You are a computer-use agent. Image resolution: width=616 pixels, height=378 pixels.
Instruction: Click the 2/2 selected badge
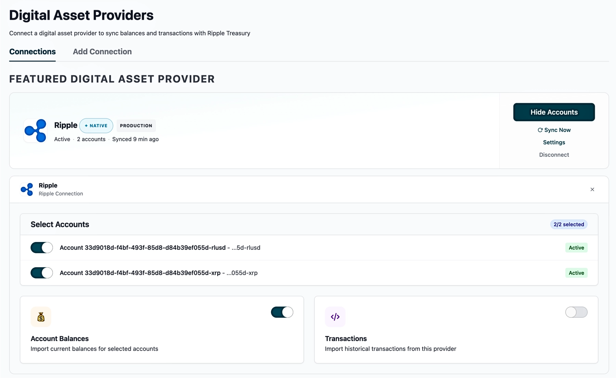click(x=569, y=224)
